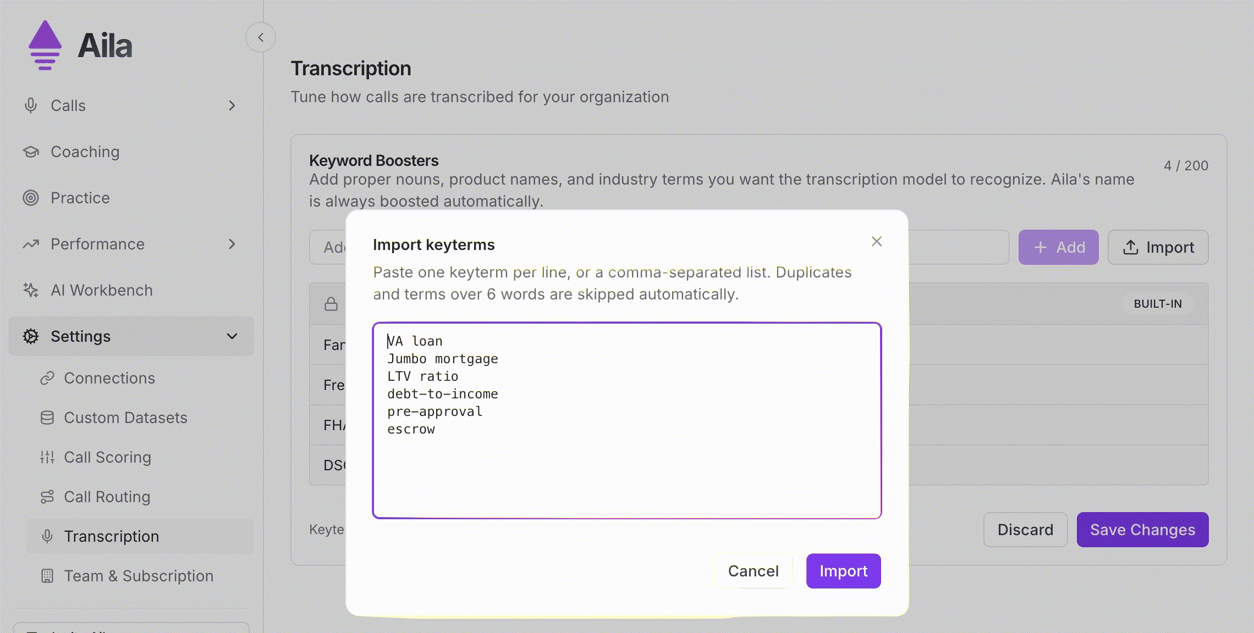The width and height of the screenshot is (1254, 633).
Task: Click the Import button next to Add
Action: click(1158, 247)
